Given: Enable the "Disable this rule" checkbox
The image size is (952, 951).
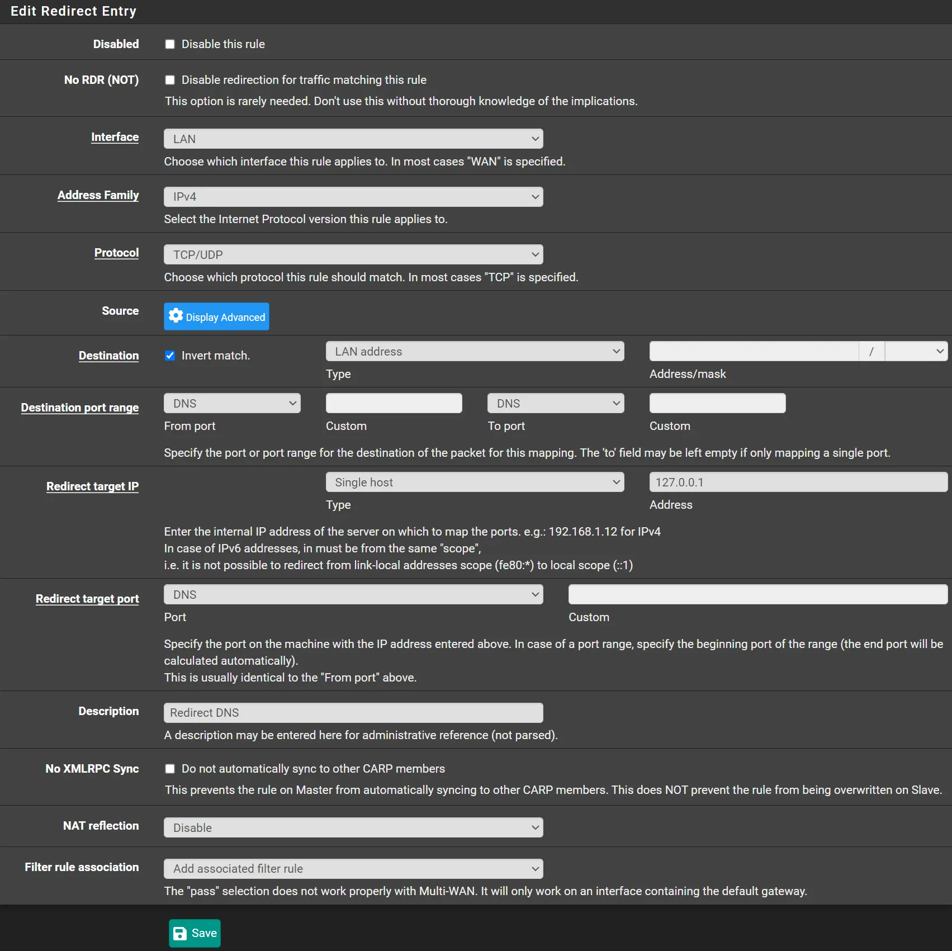Looking at the screenshot, I should 170,44.
